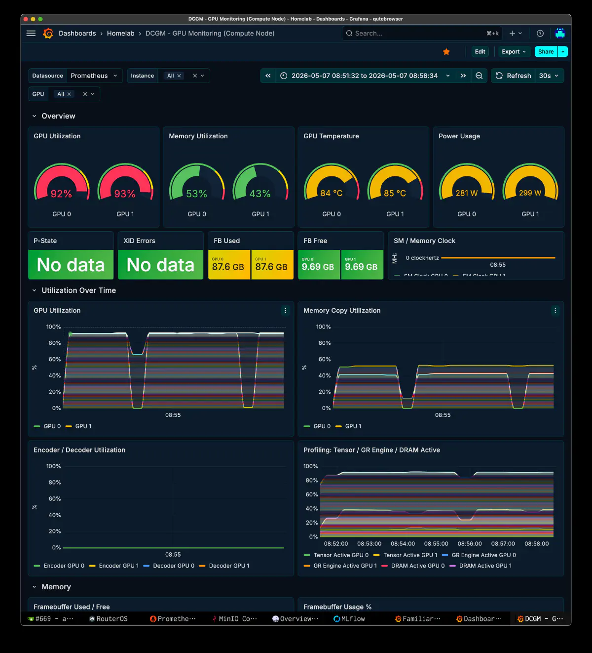This screenshot has width=592, height=653.
Task: Click the new-item plus icon in header
Action: (x=512, y=33)
